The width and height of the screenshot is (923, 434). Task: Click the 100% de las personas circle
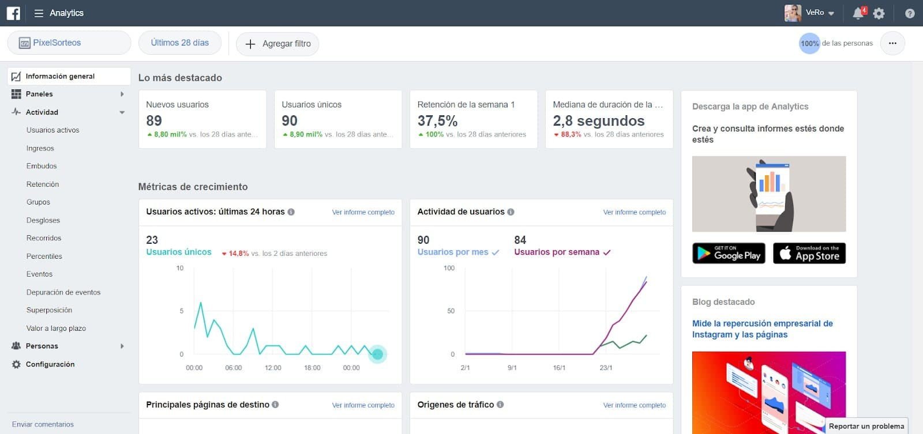809,43
